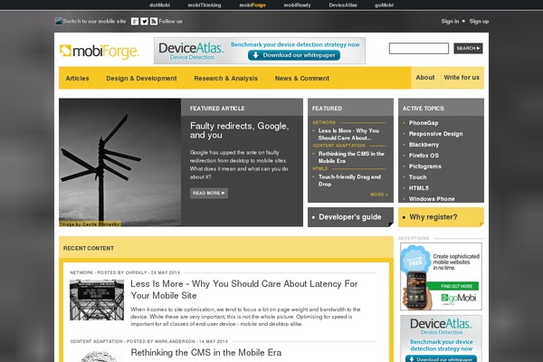Screen dimensions: 543x362
Task: Open goMobi in top bar
Action: (384, 5)
